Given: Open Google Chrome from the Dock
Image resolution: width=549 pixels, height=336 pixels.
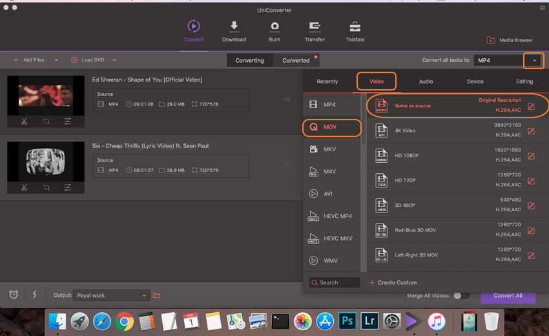Looking at the screenshot, I should pyautogui.click(x=124, y=321).
